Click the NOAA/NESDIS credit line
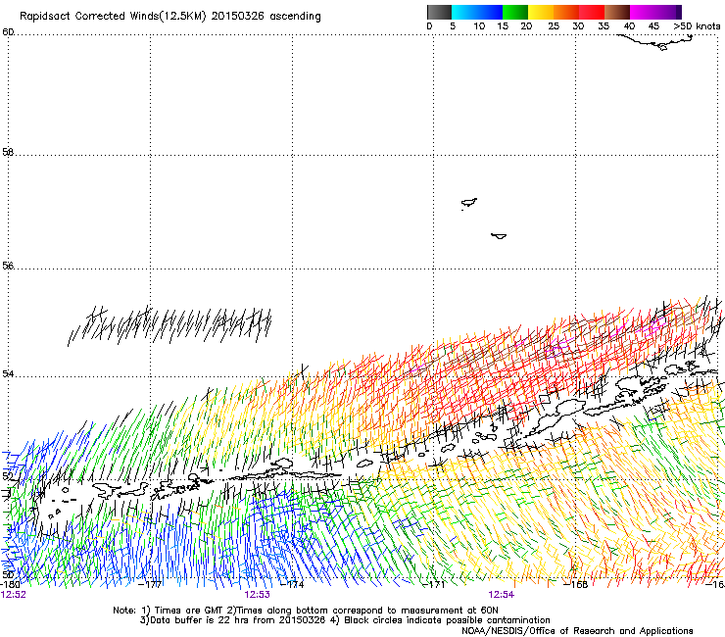The height and width of the screenshot is (637, 725). click(577, 631)
